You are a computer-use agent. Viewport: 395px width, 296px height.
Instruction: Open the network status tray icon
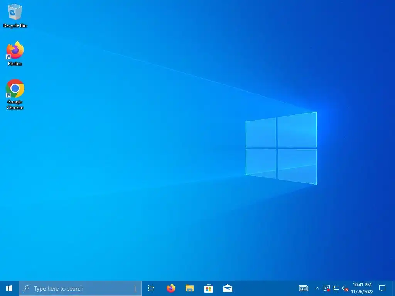click(336, 288)
